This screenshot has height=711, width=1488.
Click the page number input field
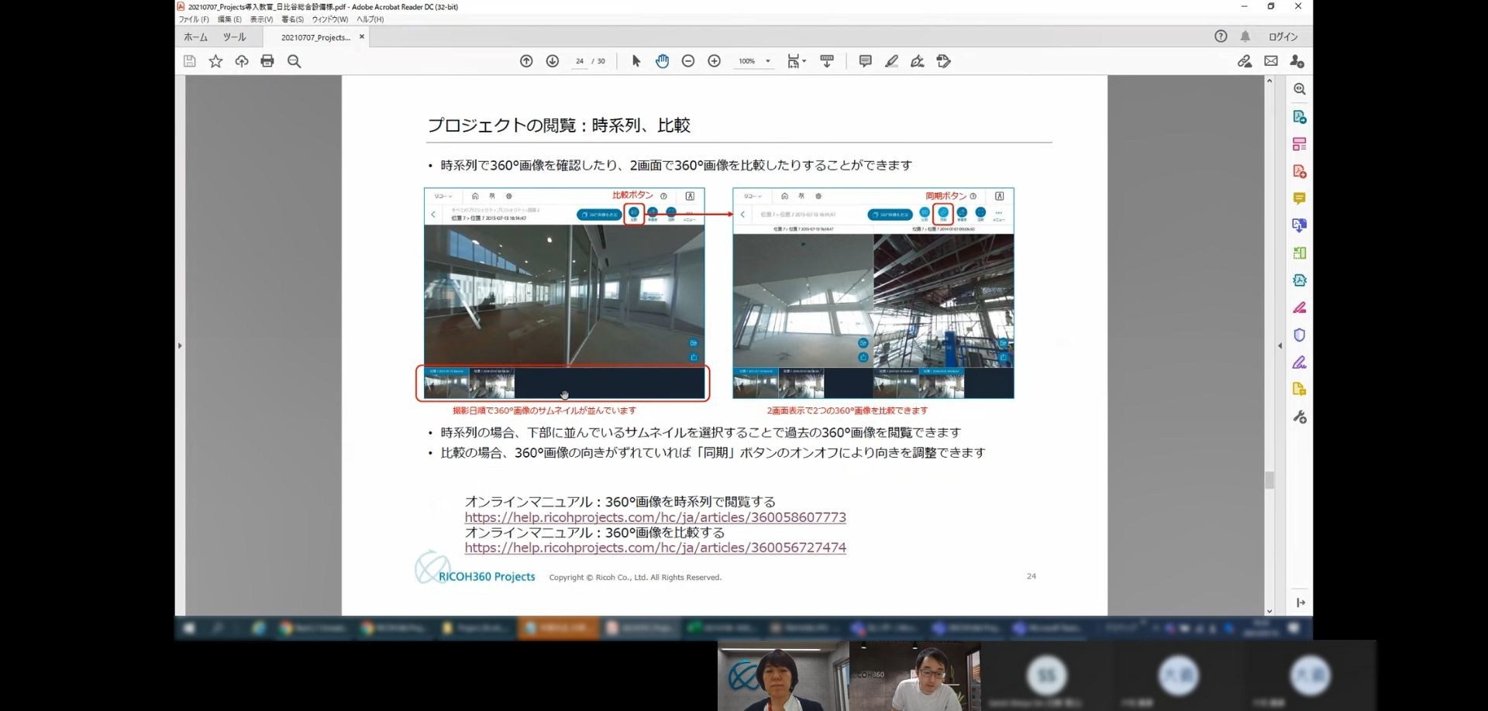click(x=580, y=61)
